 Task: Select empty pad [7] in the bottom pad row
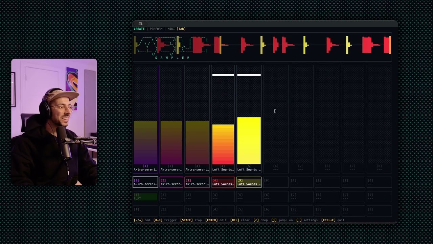pos(301,211)
